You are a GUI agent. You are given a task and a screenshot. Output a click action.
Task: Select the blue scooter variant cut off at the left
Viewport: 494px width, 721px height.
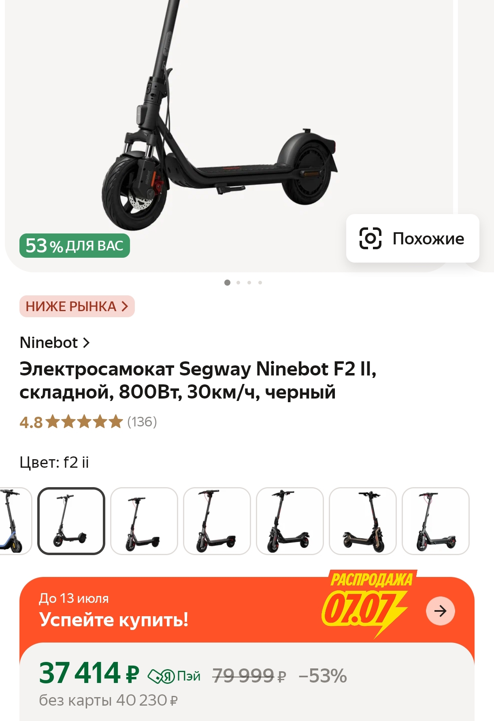(15, 521)
